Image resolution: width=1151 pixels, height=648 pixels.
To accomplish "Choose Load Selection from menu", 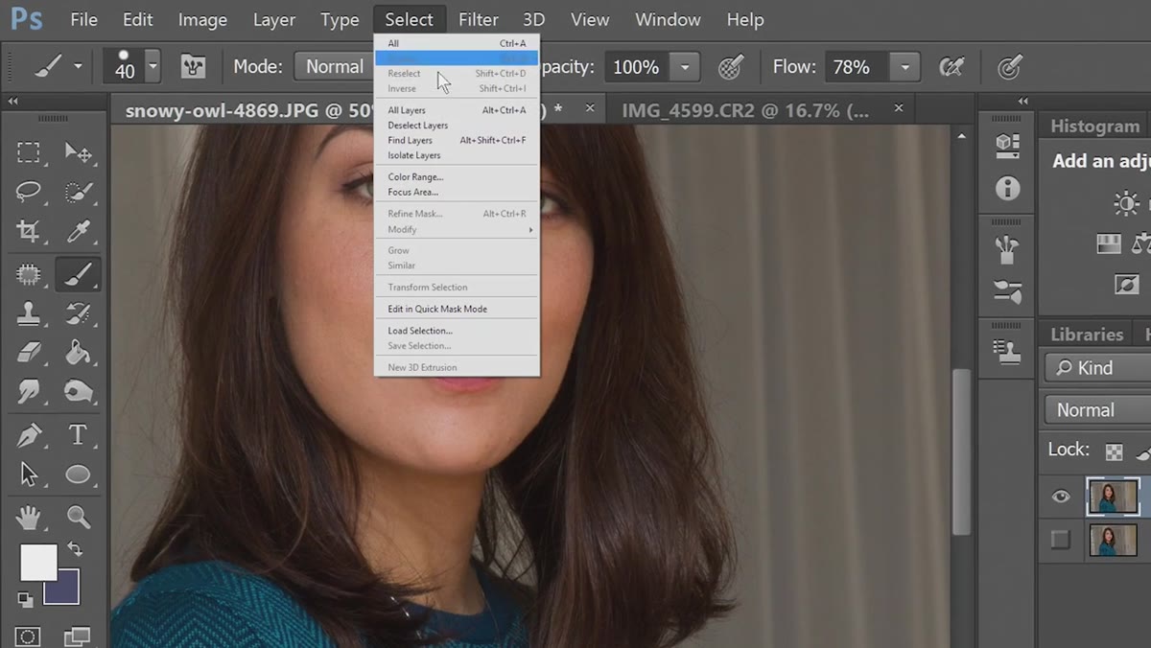I will click(x=457, y=331).
